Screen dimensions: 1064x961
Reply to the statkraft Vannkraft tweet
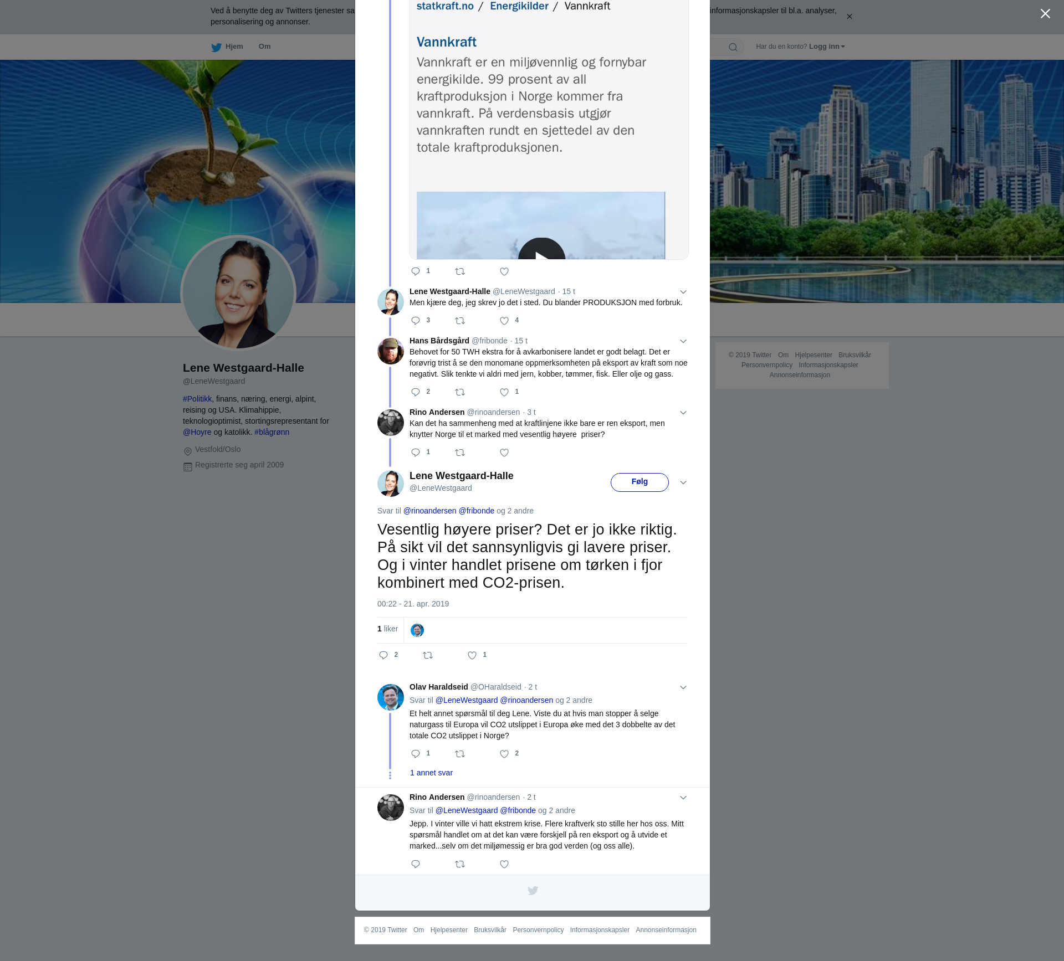[416, 271]
